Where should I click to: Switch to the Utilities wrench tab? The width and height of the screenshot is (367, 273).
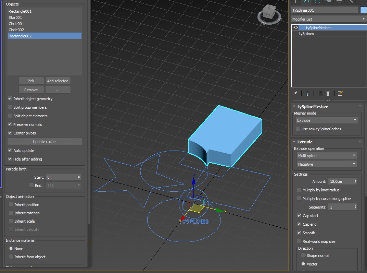[x=351, y=1]
